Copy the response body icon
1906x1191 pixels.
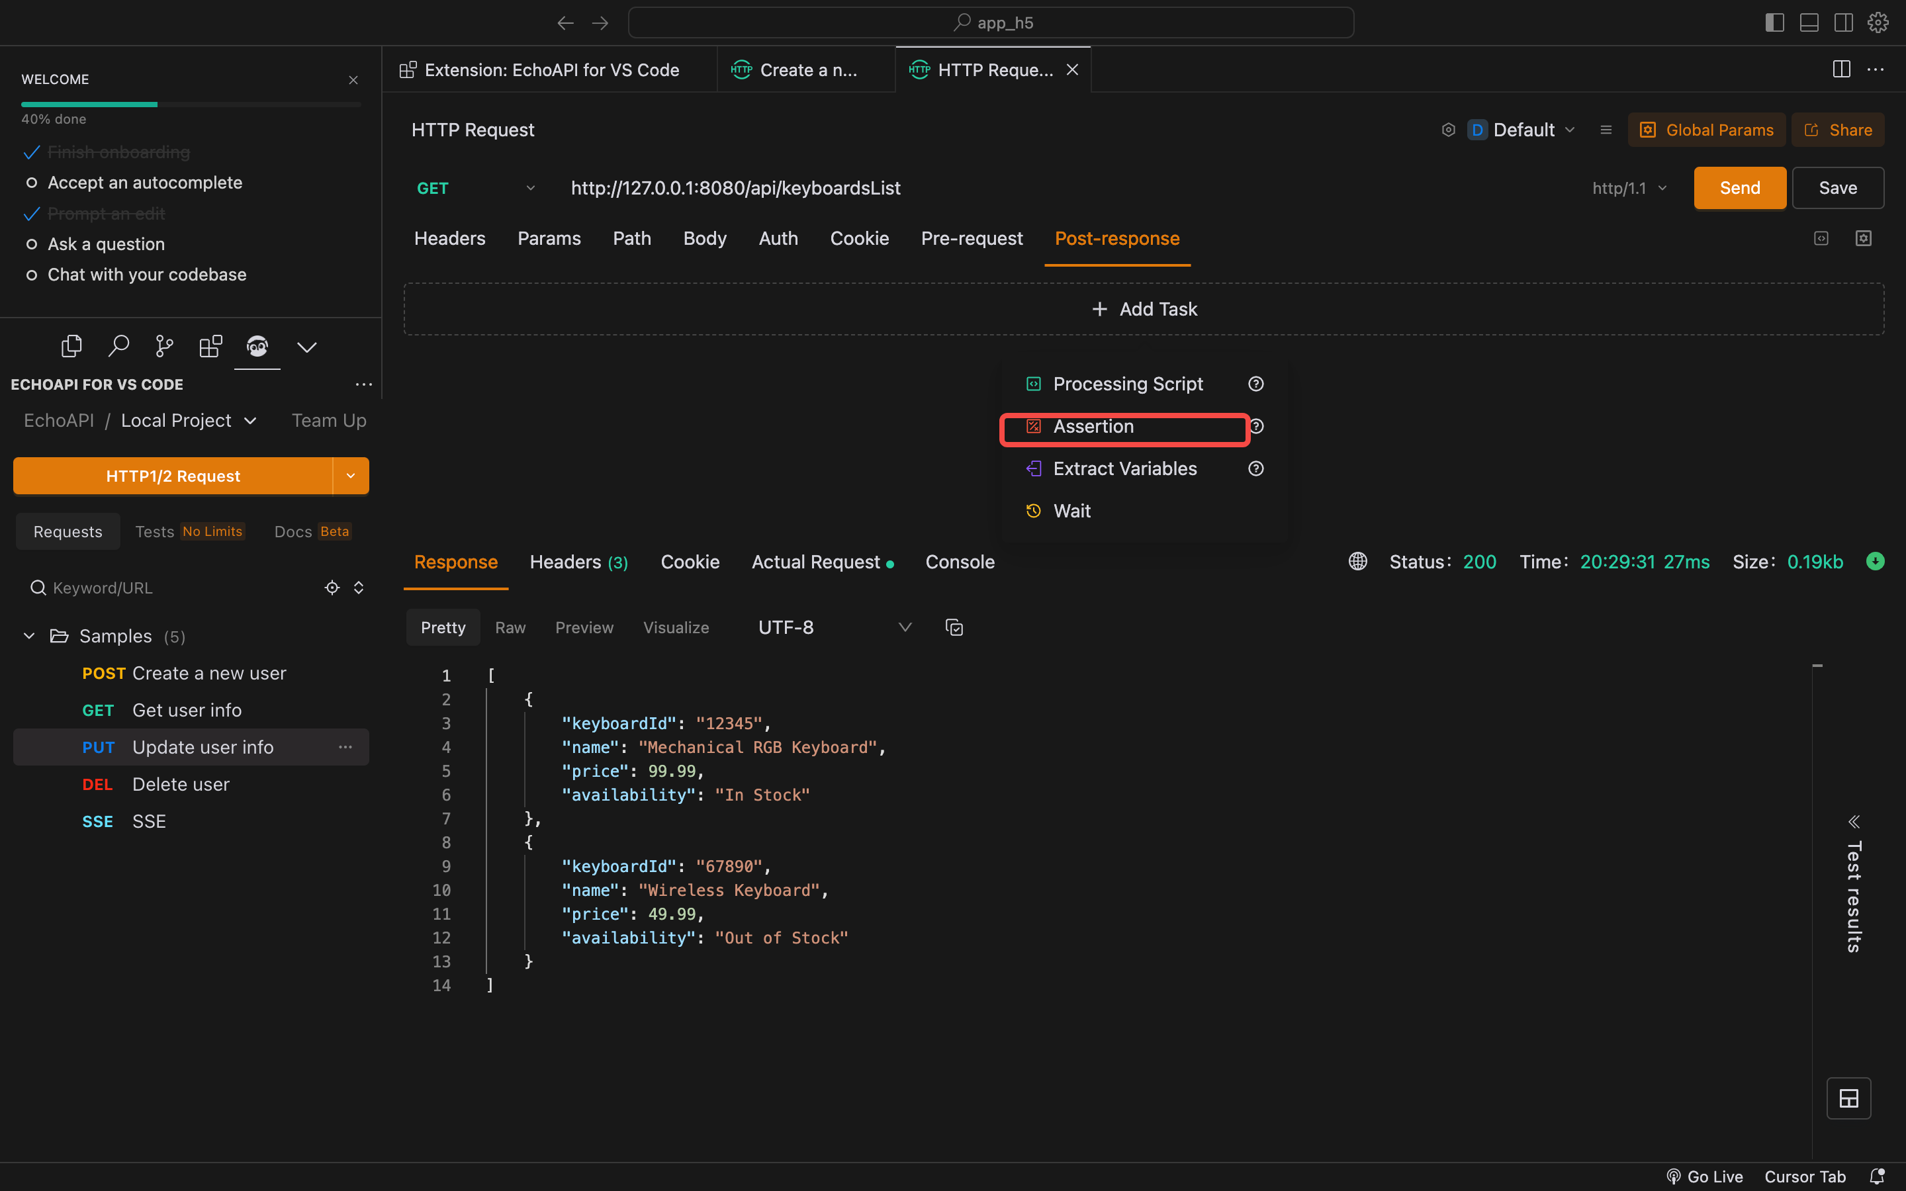(954, 628)
